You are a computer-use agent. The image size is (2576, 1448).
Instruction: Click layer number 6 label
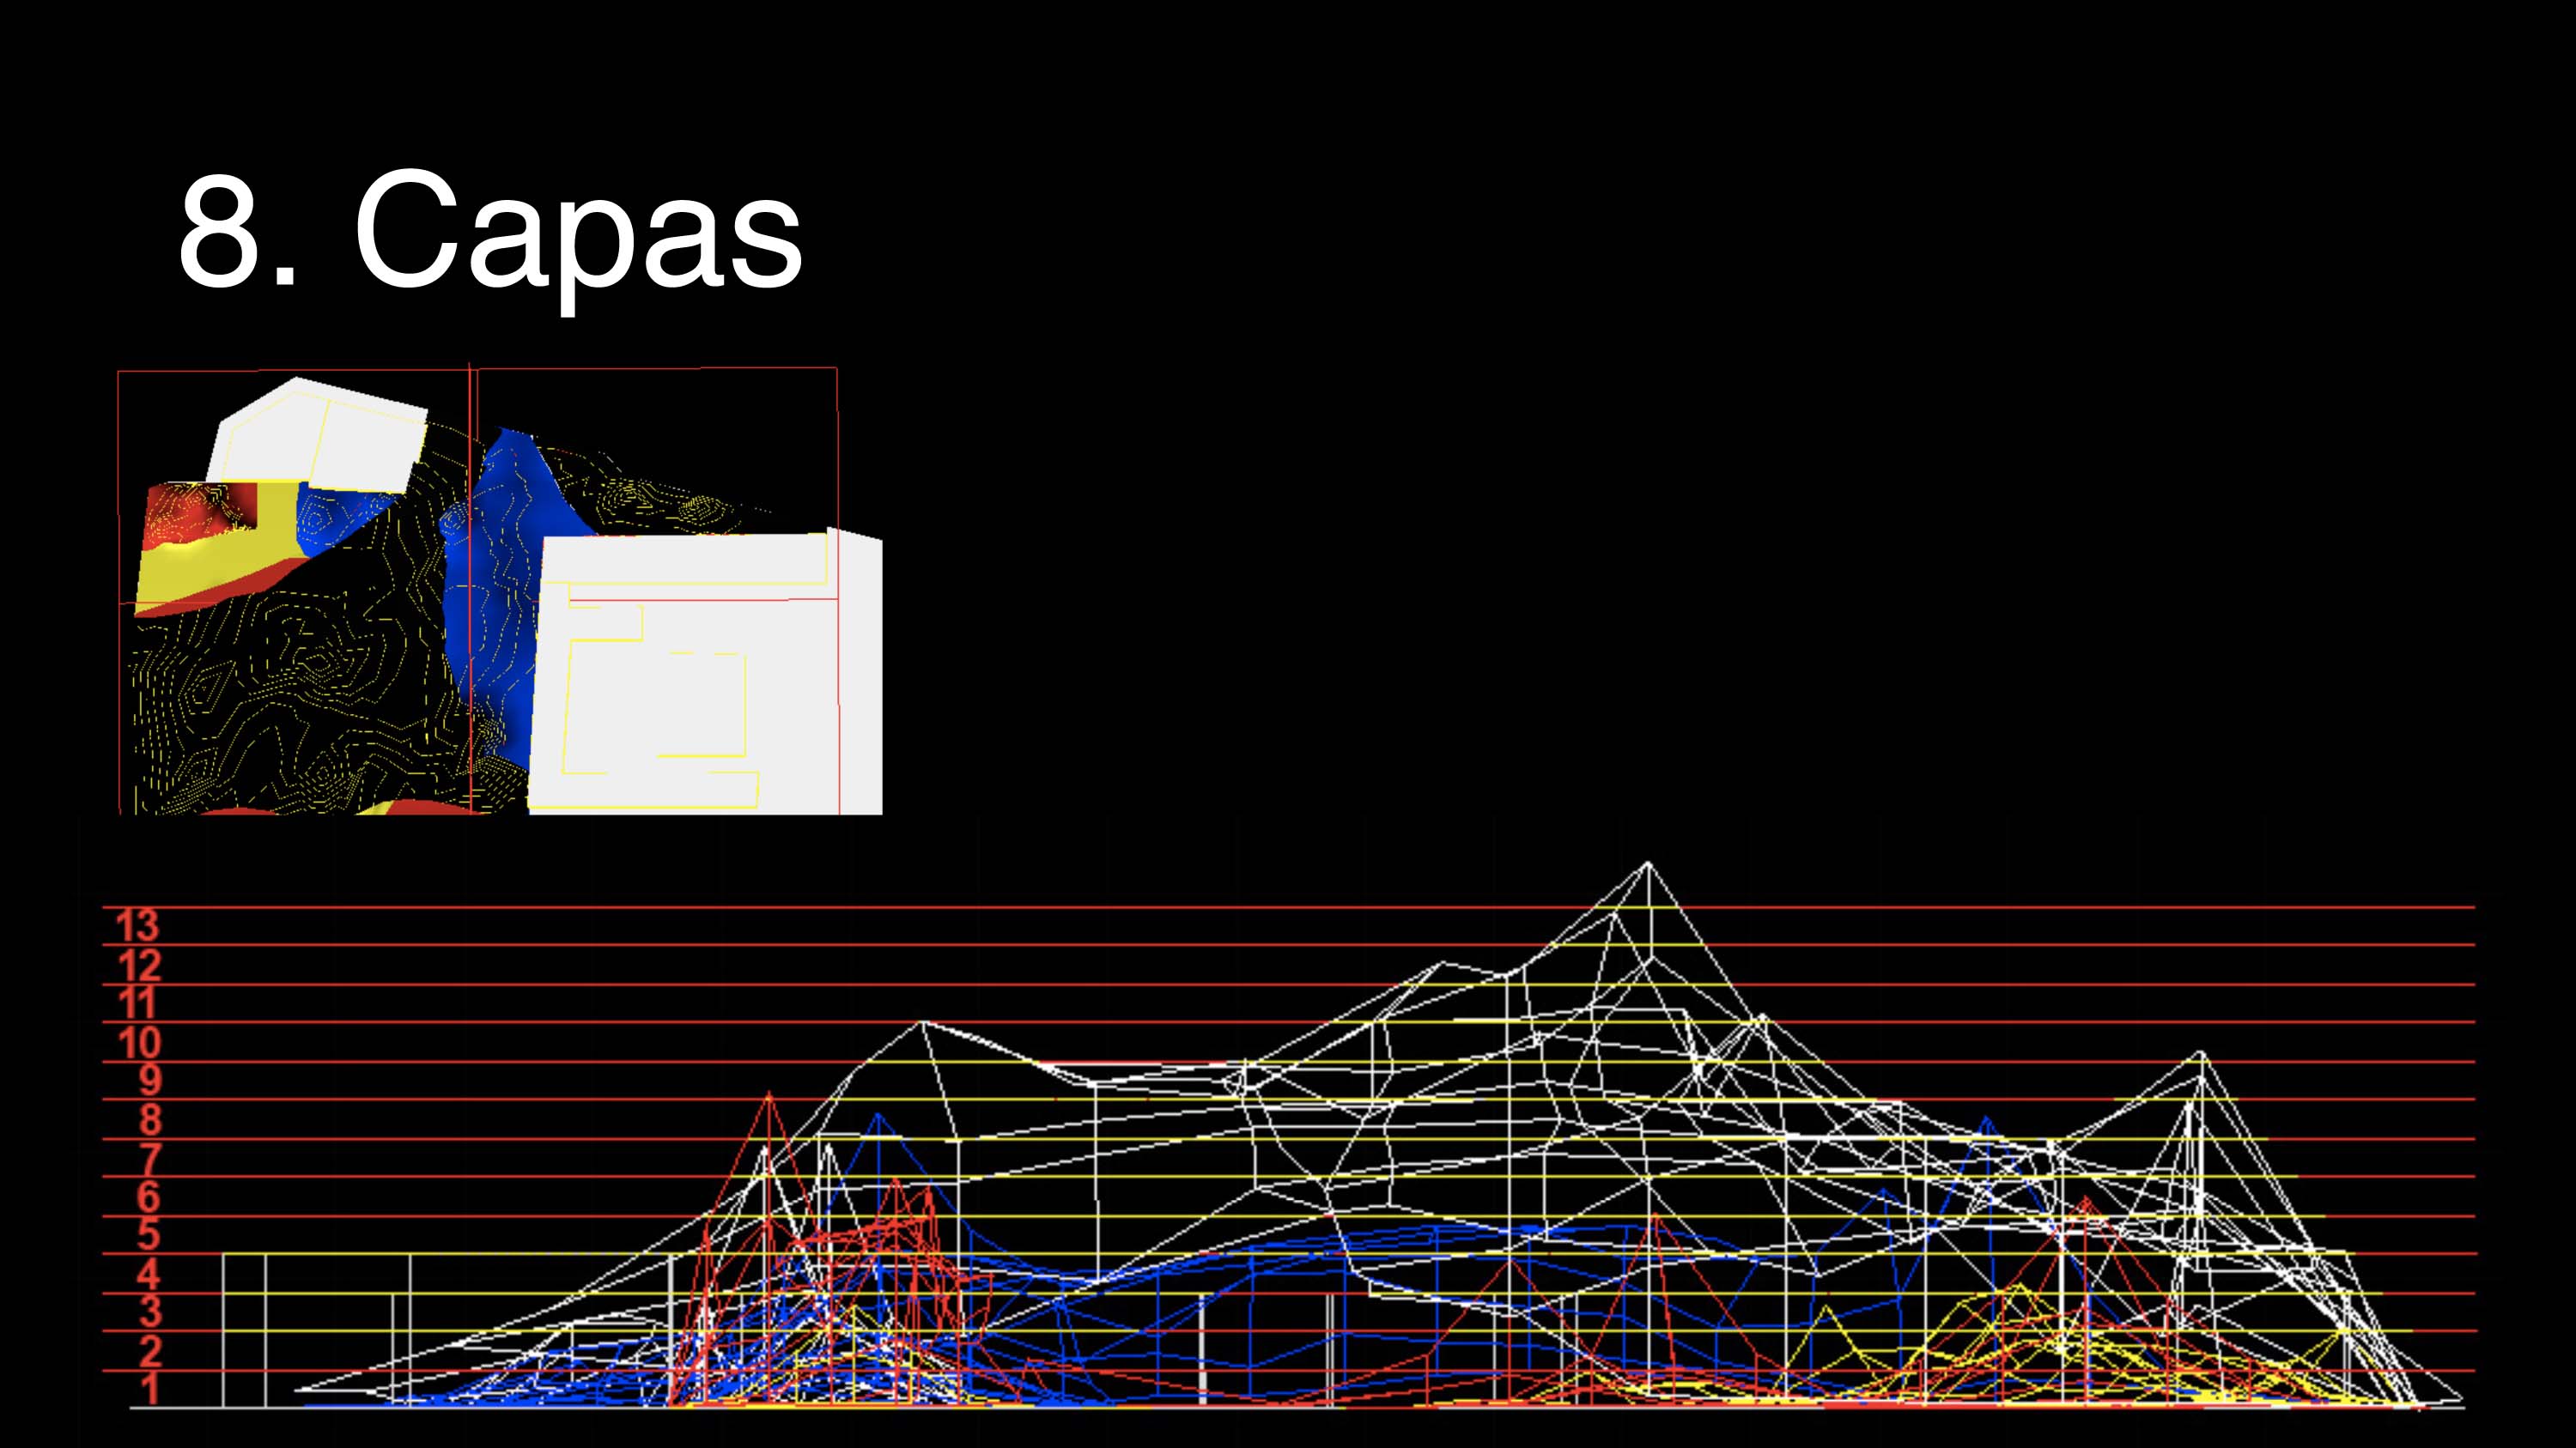[x=148, y=1197]
